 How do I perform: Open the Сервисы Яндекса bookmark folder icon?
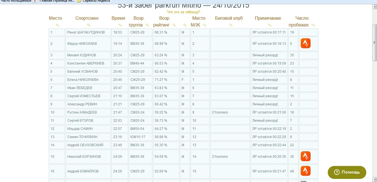click(x=79, y=1)
